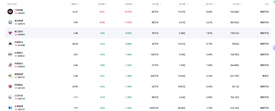This screenshot has width=275, height=111.
Task: Click the 江钨装备 company logo
Action: pyautogui.click(x=10, y=12)
